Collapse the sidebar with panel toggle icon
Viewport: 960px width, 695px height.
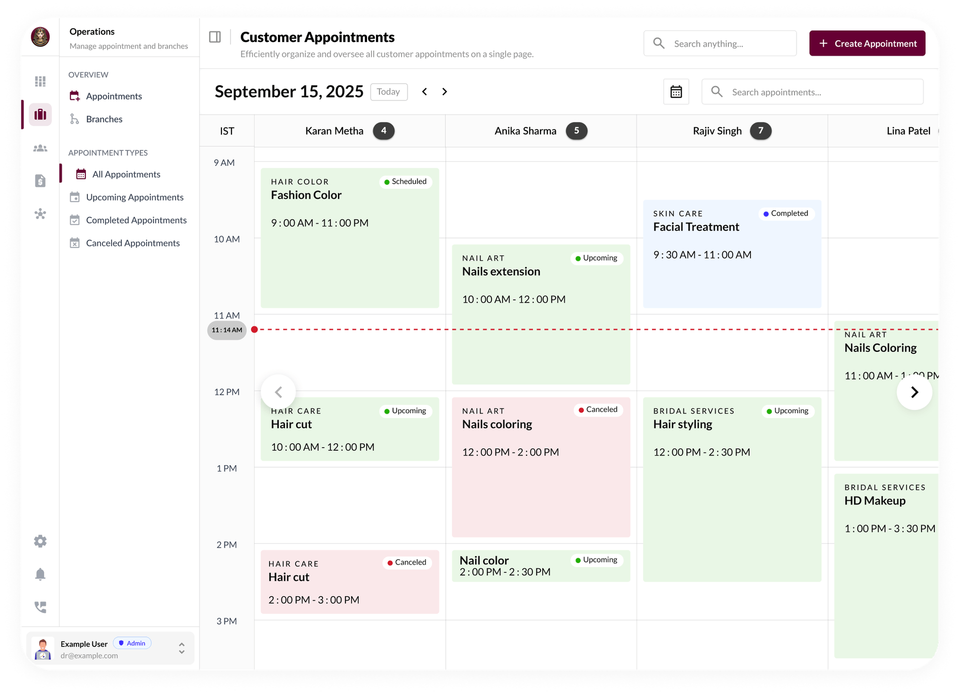tap(215, 36)
